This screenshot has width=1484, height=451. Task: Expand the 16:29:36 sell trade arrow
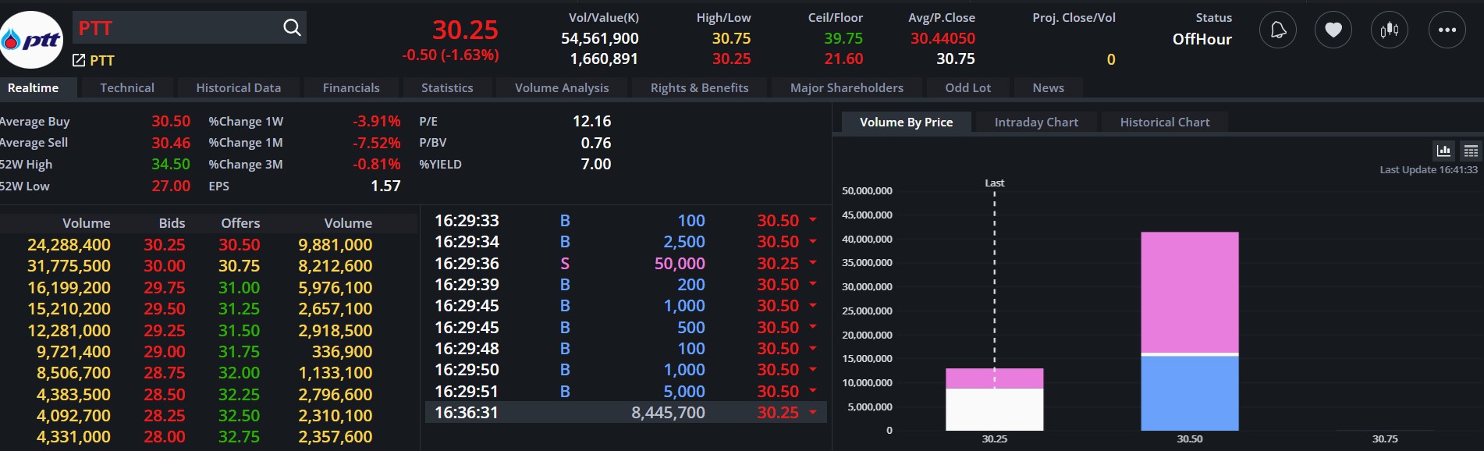pos(813,263)
